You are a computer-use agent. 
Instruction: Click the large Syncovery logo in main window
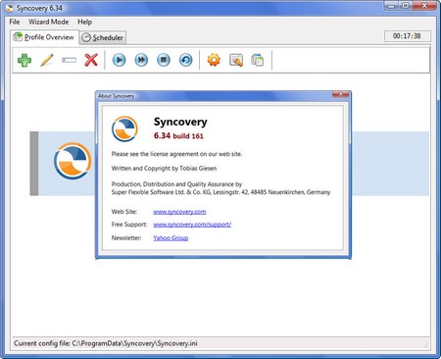73,161
